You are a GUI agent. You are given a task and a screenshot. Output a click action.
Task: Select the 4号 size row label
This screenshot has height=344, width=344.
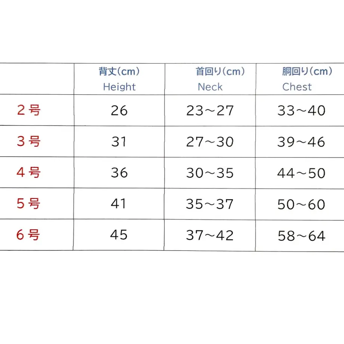pos(29,172)
